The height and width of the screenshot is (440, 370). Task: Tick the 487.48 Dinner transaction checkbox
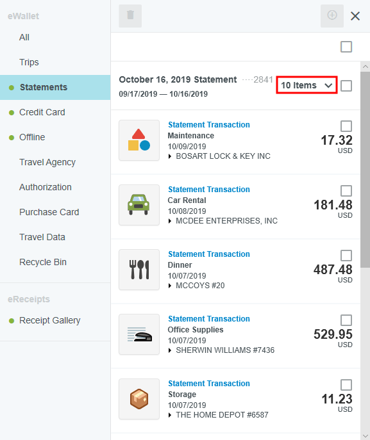click(346, 256)
